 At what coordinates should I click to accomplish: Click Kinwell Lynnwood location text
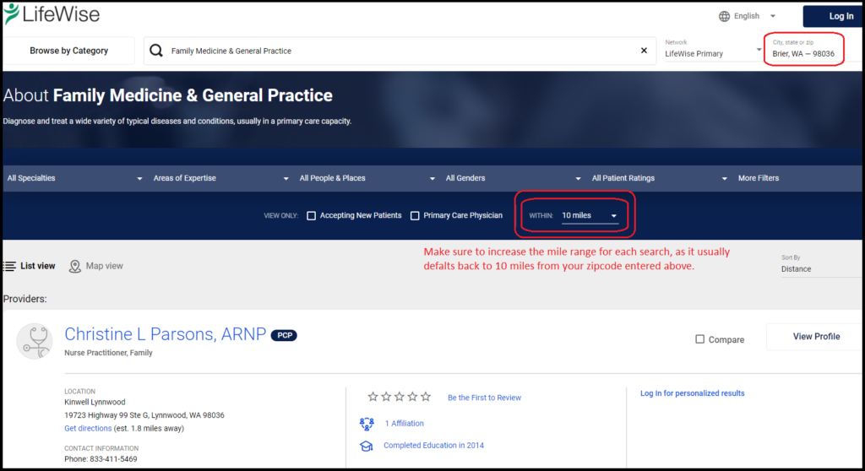click(x=95, y=403)
